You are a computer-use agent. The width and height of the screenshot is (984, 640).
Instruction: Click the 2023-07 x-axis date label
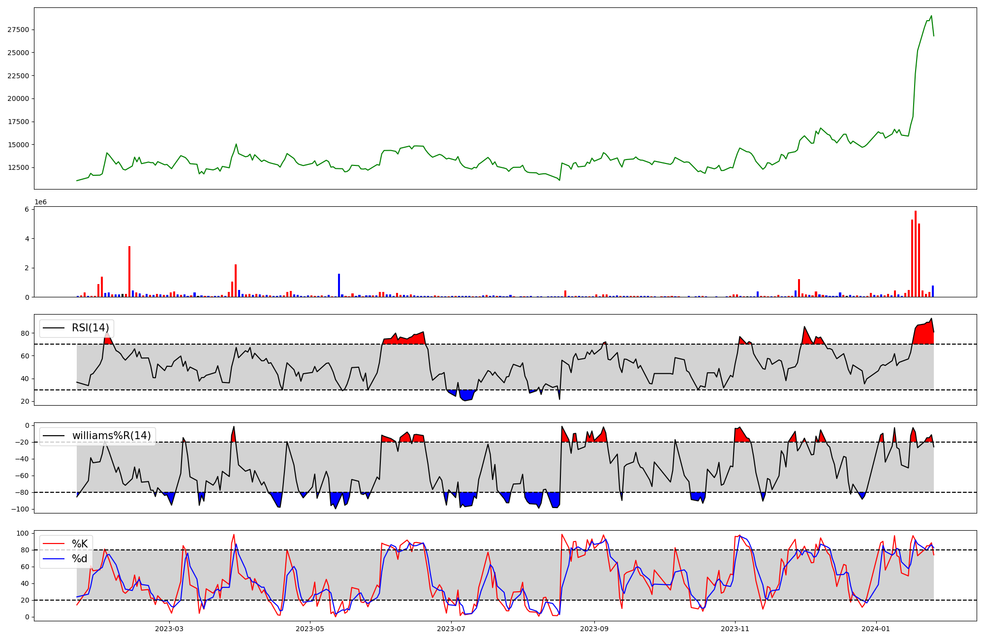point(451,629)
